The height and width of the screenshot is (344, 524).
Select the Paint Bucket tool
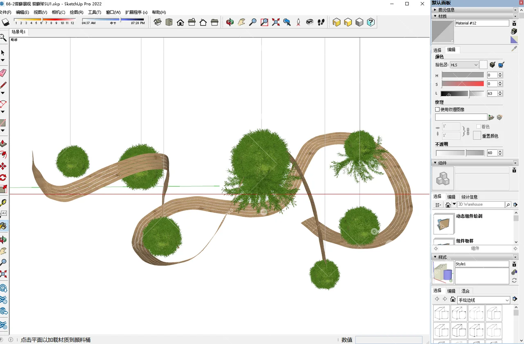coord(3,225)
